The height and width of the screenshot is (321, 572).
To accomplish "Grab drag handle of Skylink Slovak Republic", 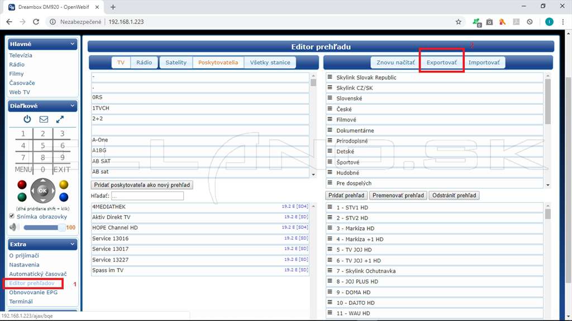I will tap(330, 77).
